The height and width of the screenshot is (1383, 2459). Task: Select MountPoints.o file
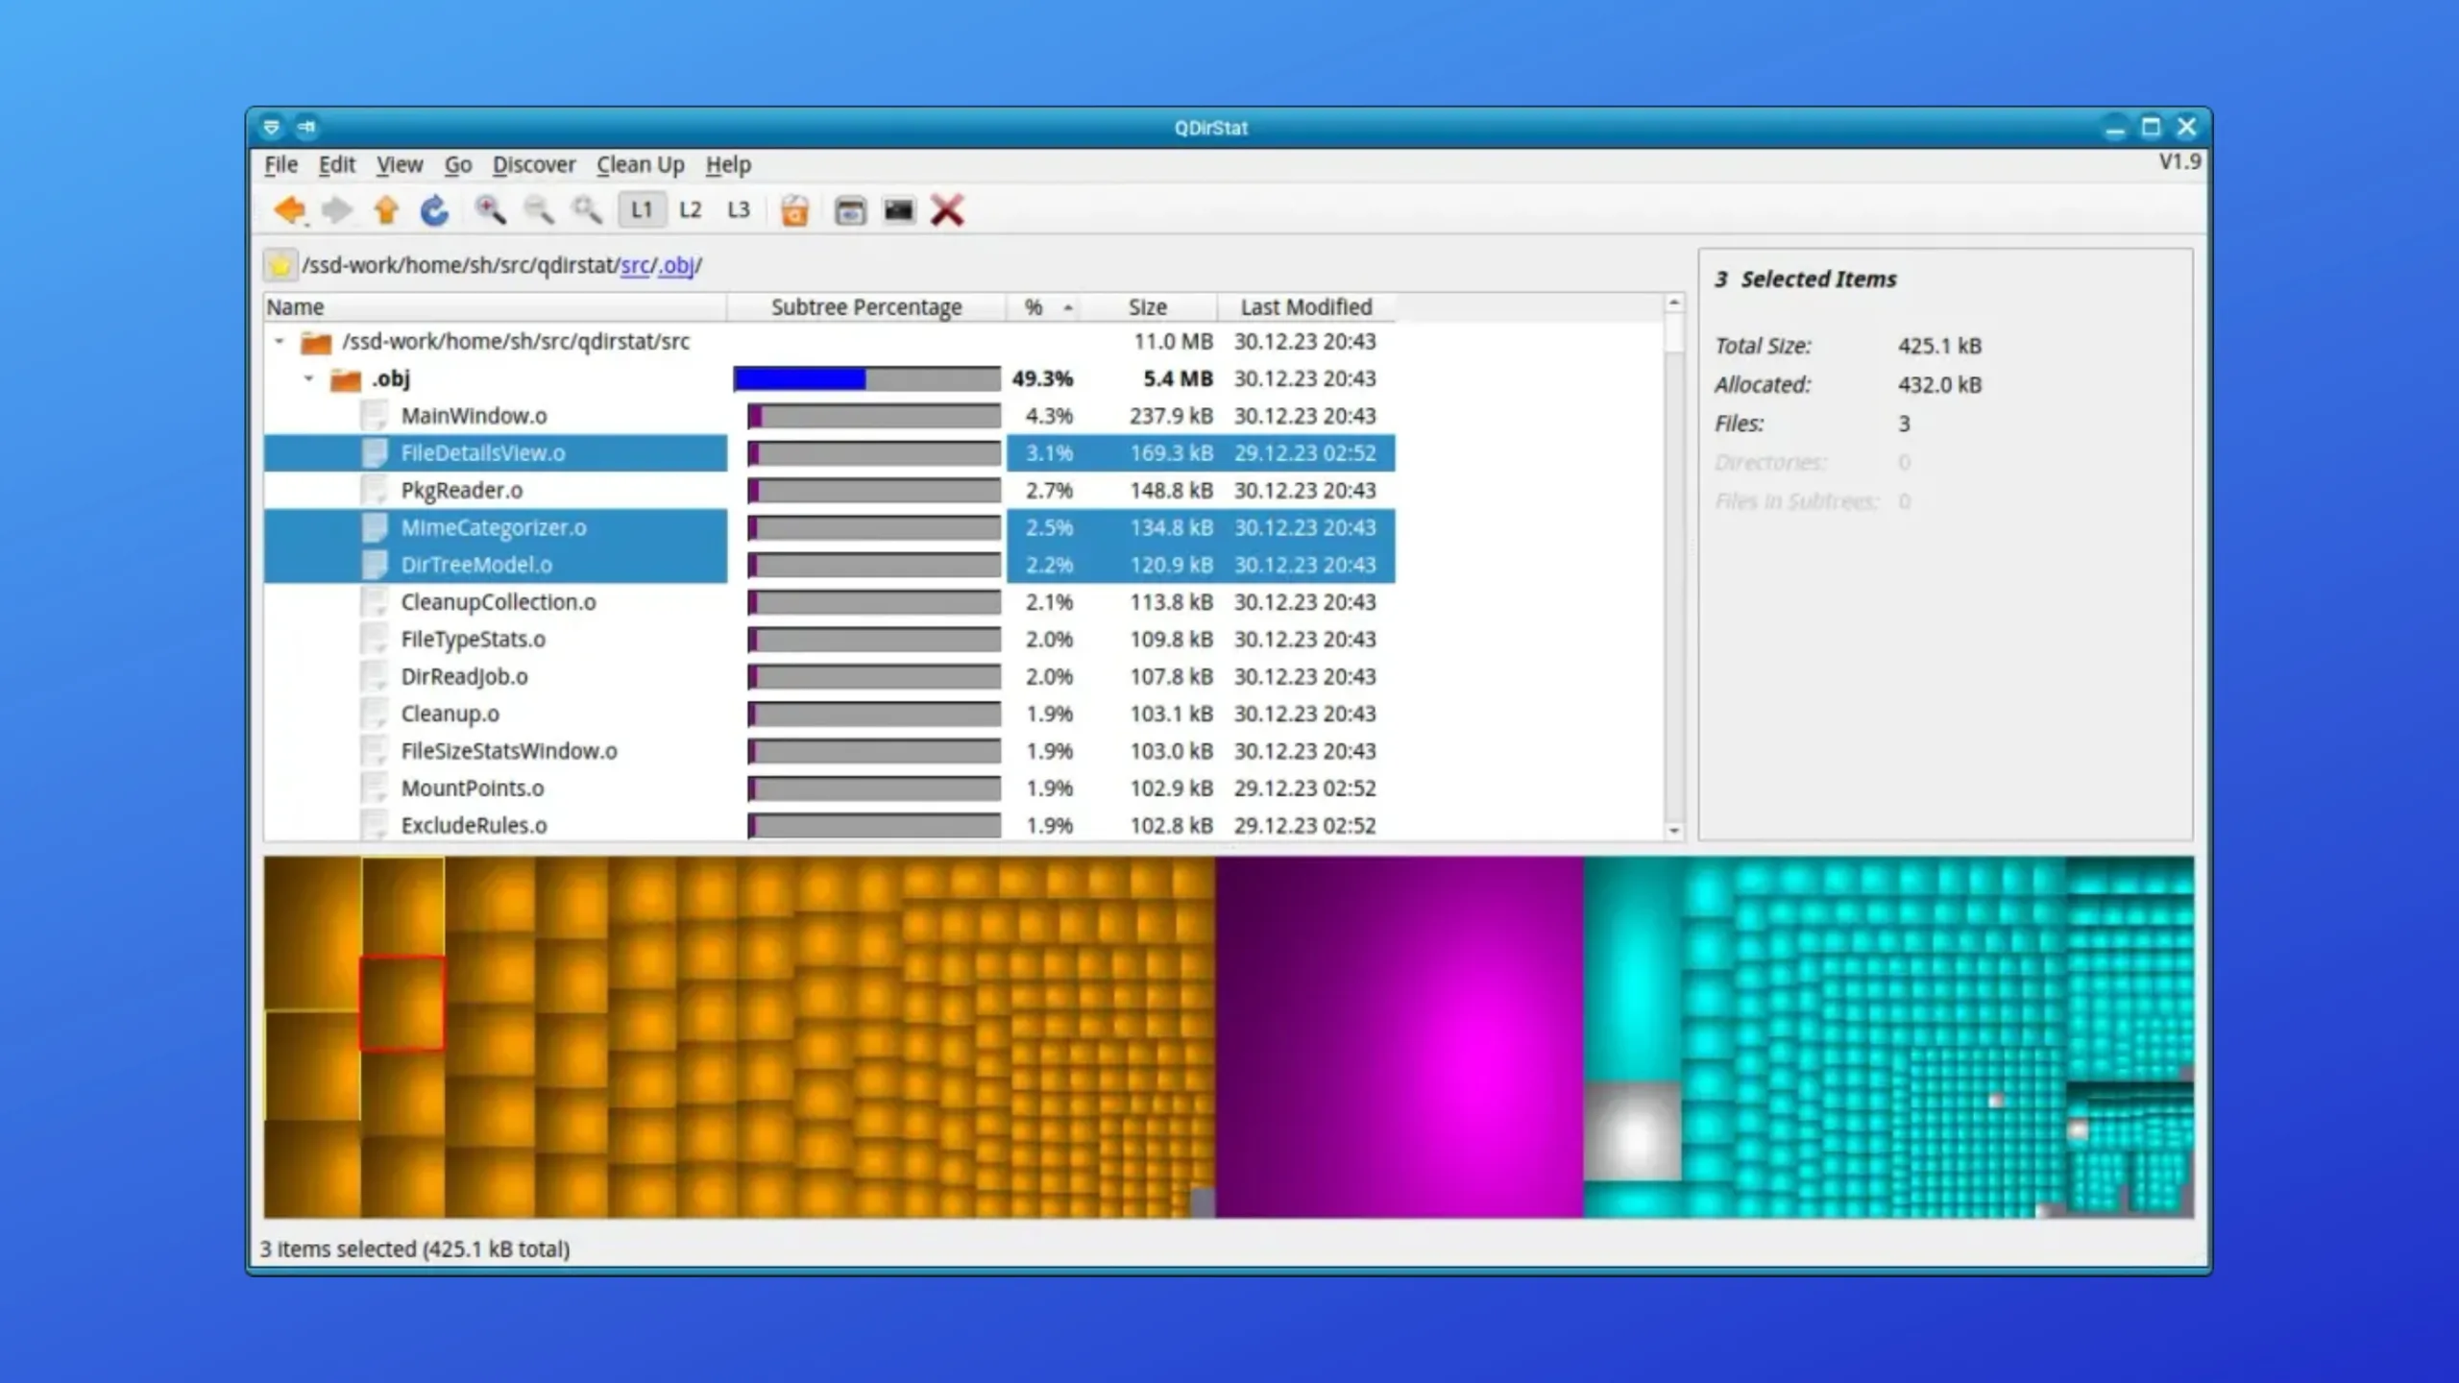point(472,789)
